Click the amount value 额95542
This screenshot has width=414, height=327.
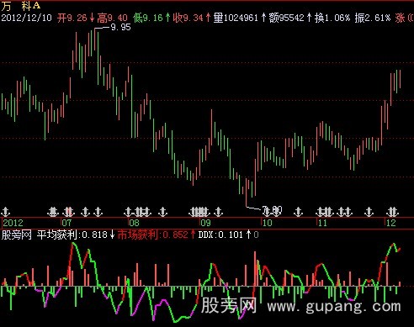tap(286, 18)
